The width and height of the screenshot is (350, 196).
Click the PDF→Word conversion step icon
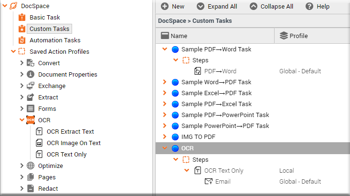(x=198, y=71)
